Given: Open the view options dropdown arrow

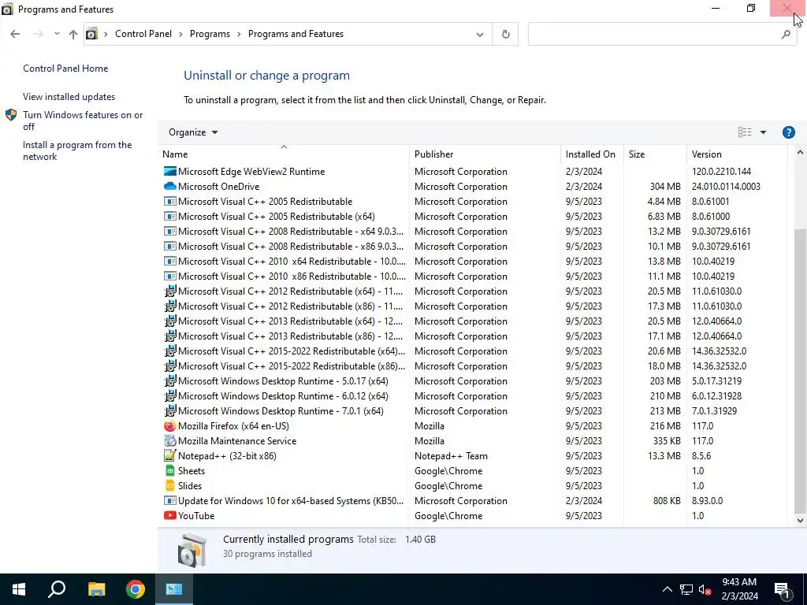Looking at the screenshot, I should click(x=763, y=132).
